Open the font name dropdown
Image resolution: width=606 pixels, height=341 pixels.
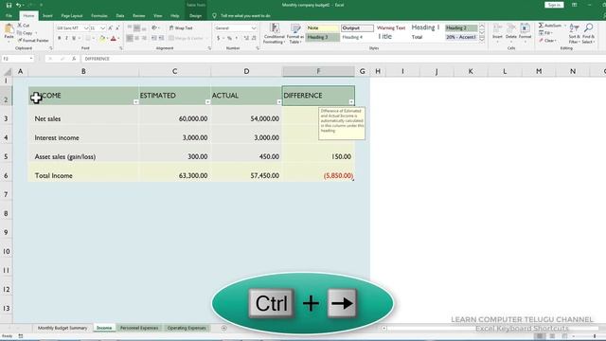[86, 28]
